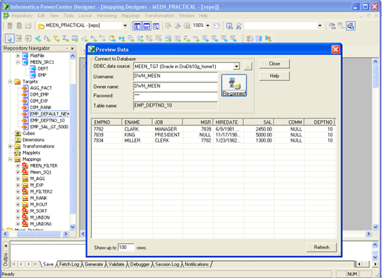
Task: Expand the Transformations folder node
Action: point(10,146)
